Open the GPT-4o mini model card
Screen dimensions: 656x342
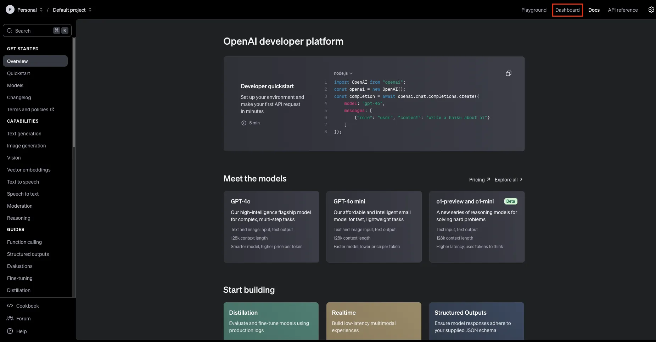pyautogui.click(x=374, y=227)
